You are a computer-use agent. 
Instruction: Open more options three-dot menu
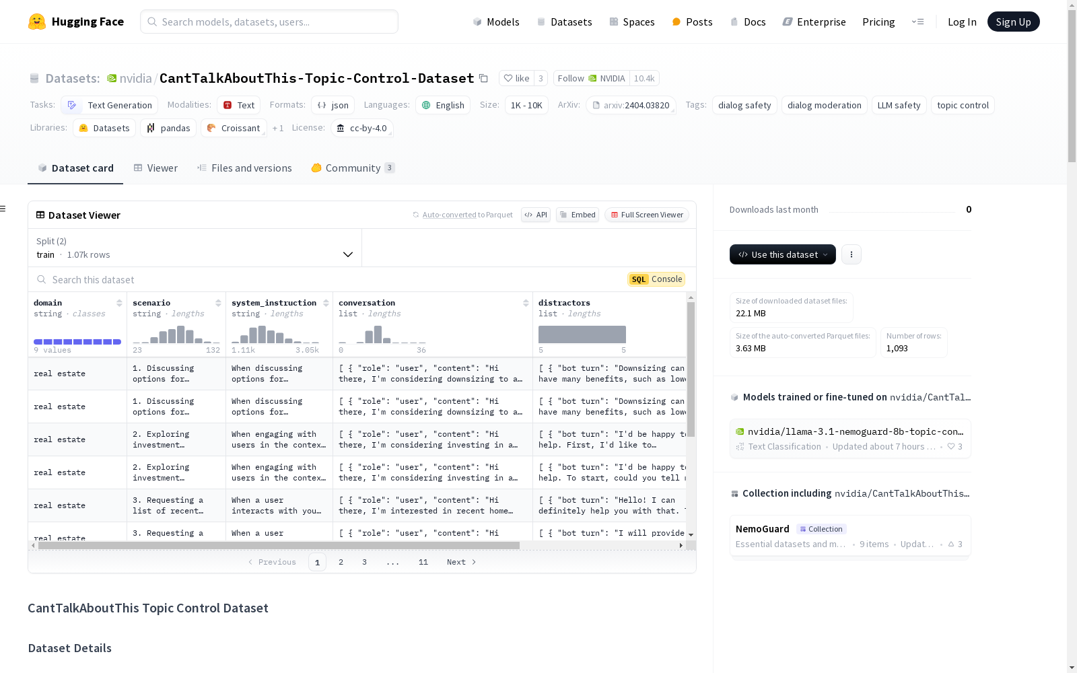click(x=852, y=254)
